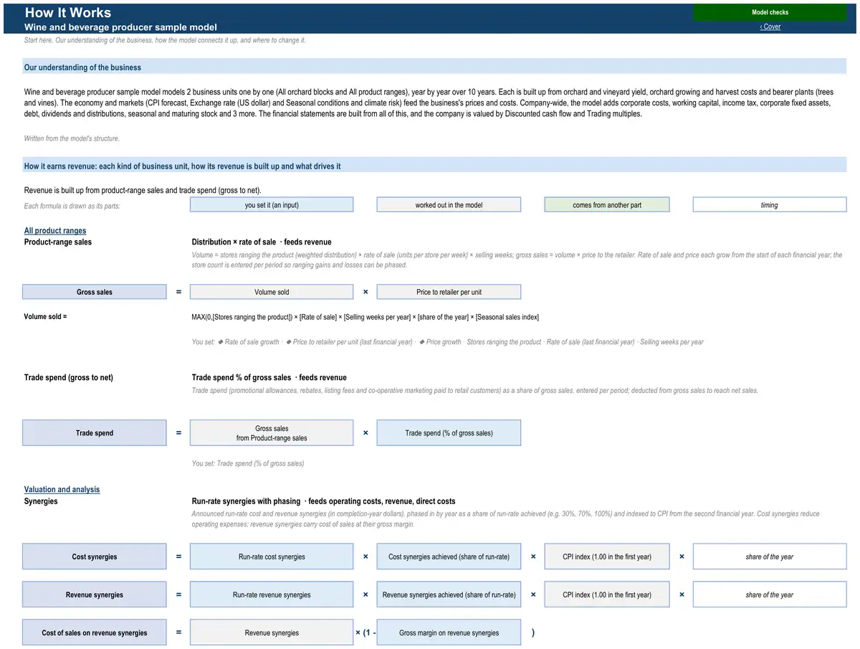Select "Cost synergies achieved (share of run-rate)" box

(x=449, y=556)
